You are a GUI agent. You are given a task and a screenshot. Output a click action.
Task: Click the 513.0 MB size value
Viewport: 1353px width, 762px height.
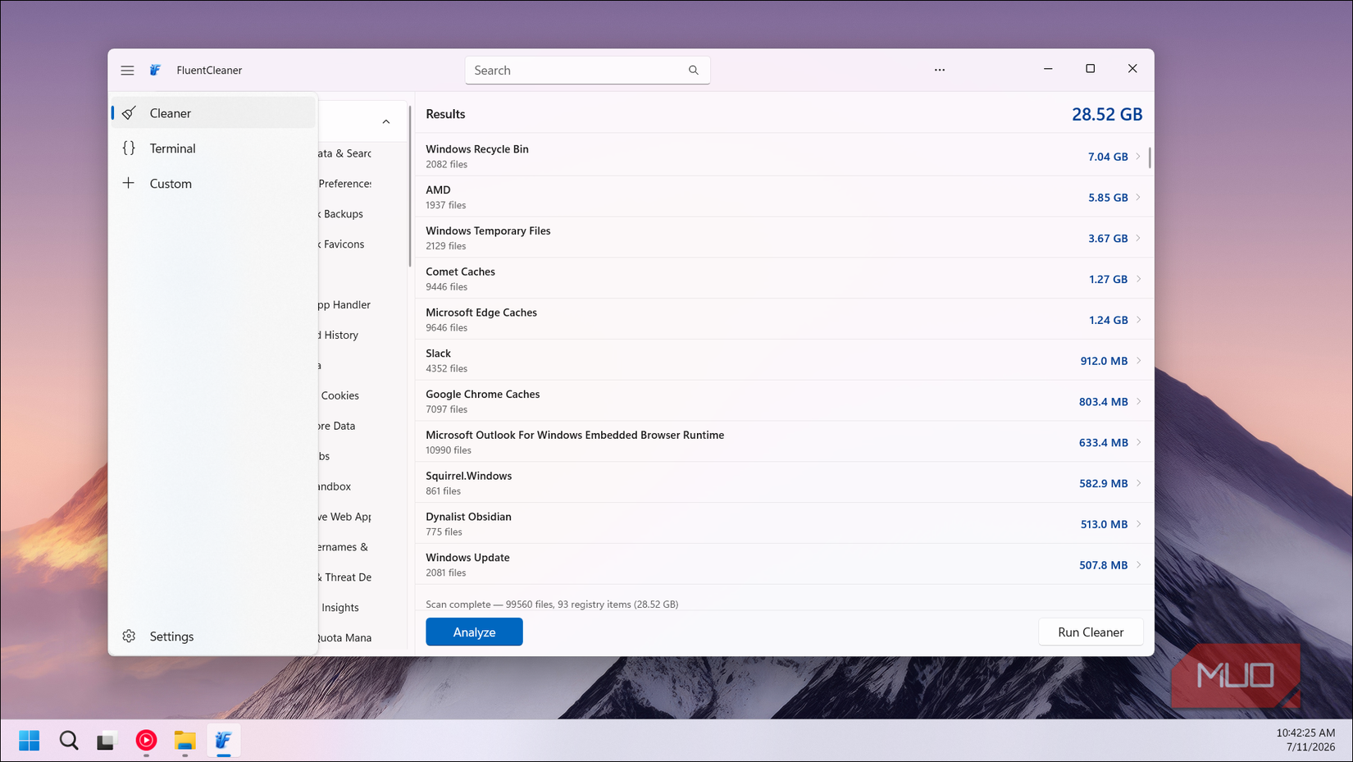(x=1104, y=524)
